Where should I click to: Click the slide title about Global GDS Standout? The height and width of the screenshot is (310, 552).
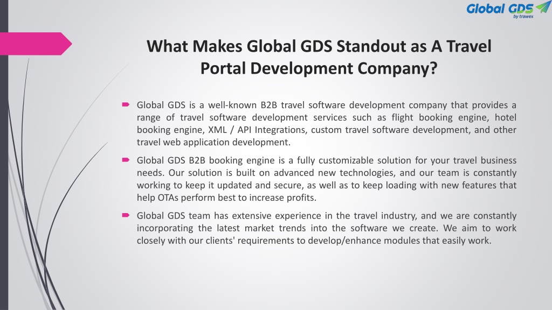[x=319, y=57]
